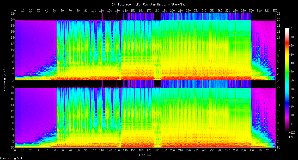The width and height of the screenshot is (298, 160).
Task: Click the red region of the dBFS color bar
Action: 287,44
